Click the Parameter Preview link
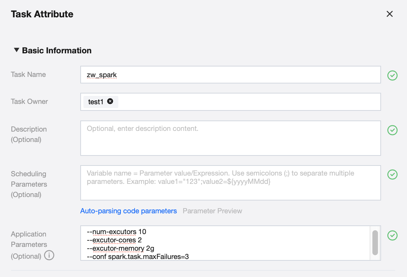 point(212,211)
